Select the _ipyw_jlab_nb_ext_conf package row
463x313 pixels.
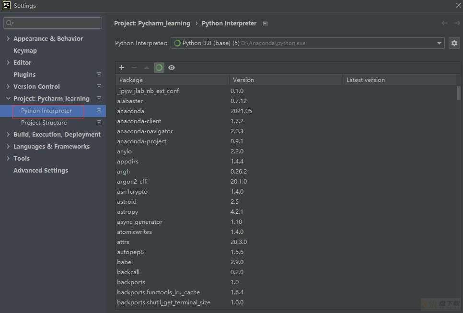click(286, 91)
